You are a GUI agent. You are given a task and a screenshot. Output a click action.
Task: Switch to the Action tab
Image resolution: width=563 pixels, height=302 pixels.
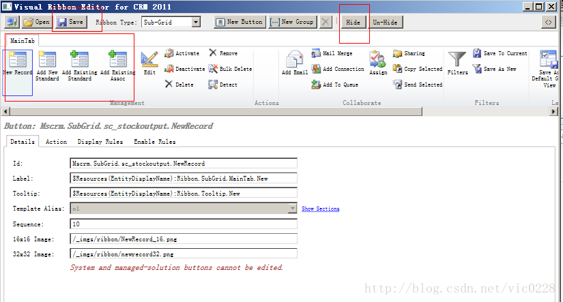(56, 142)
